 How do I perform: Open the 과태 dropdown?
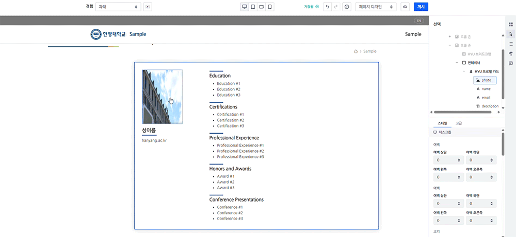click(118, 7)
